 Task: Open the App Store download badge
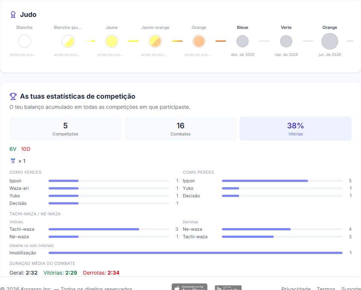(x=189, y=287)
